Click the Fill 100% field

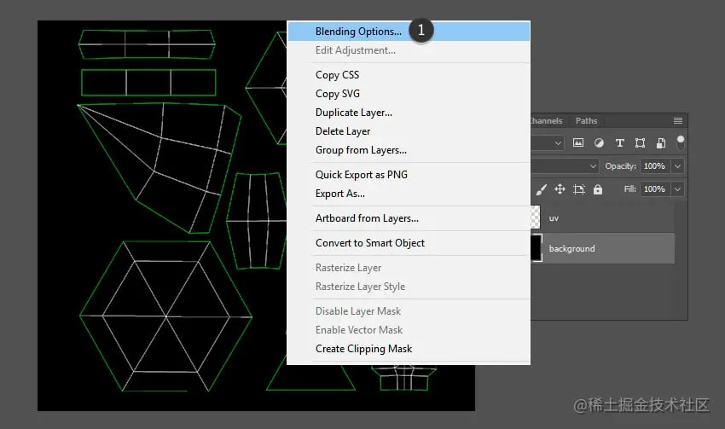(x=655, y=189)
